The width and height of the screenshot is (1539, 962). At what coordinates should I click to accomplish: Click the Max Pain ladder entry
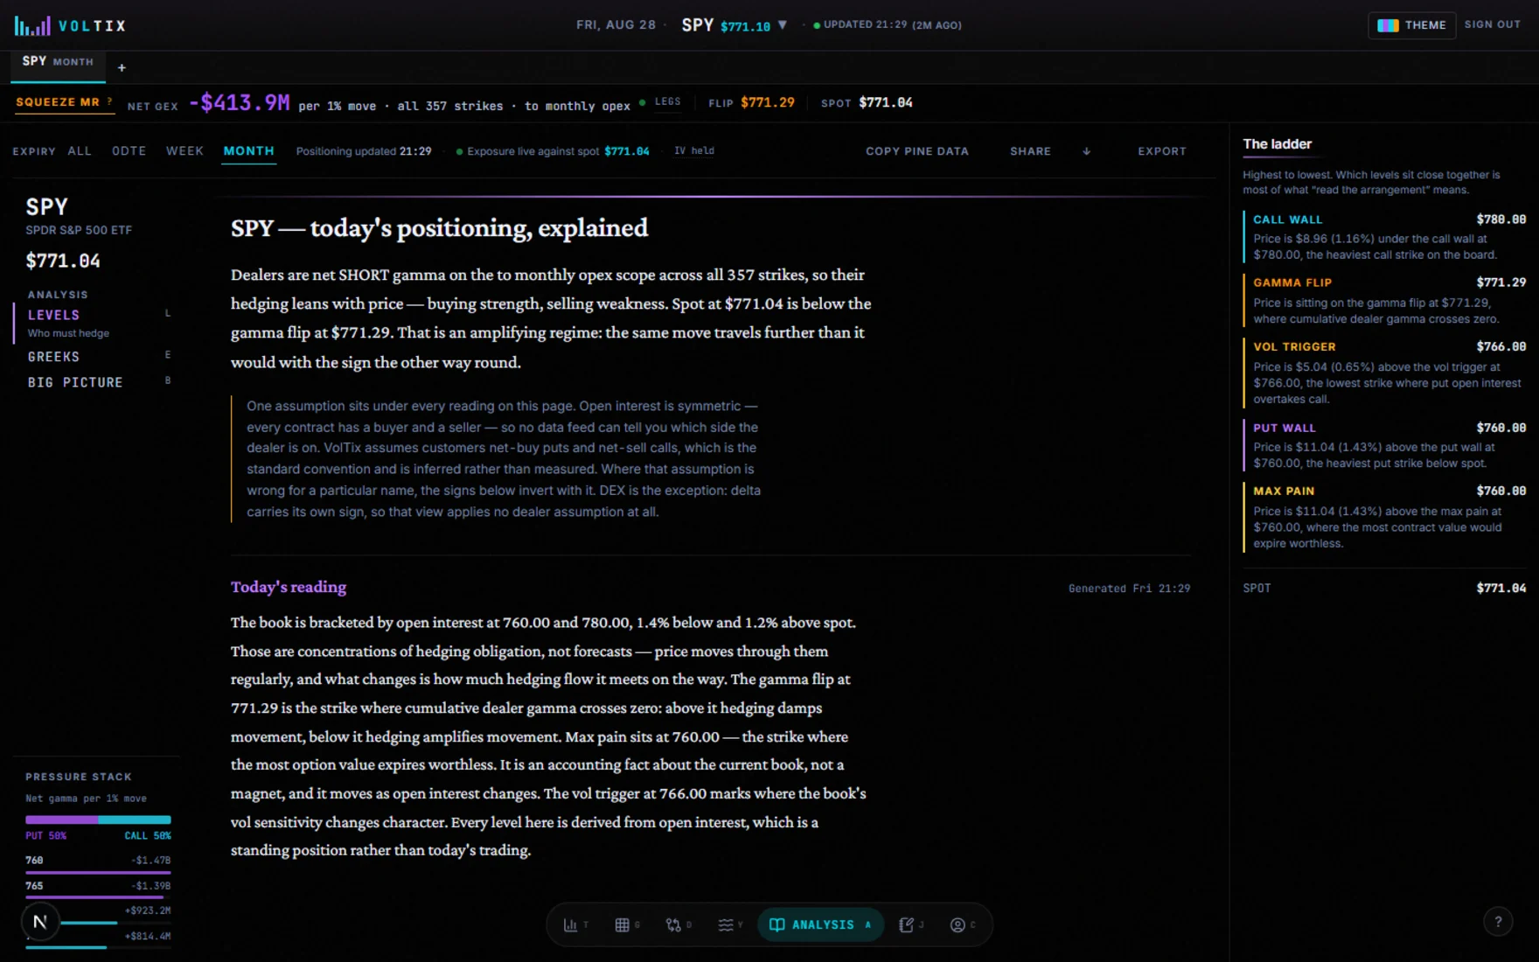pyautogui.click(x=1385, y=517)
